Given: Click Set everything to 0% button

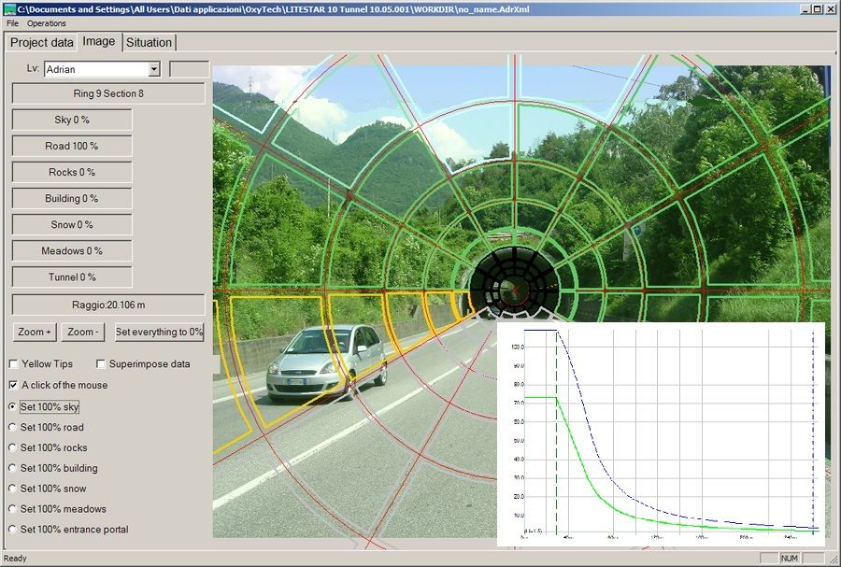Looking at the screenshot, I should click(159, 333).
